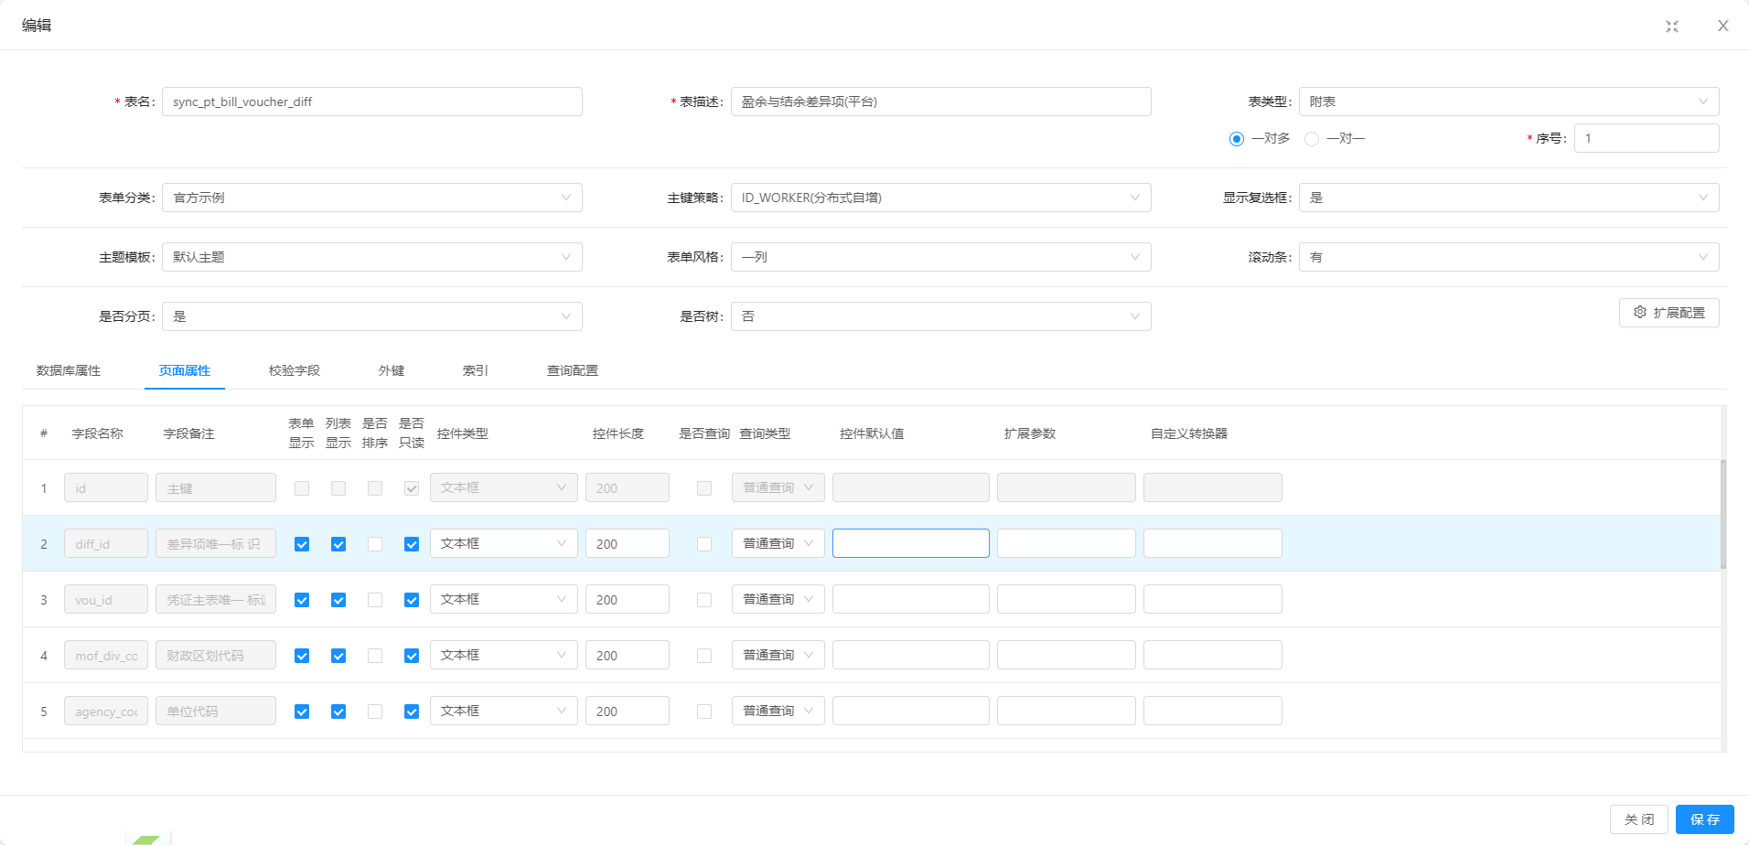
Task: Open 查询类型 dropdown for vou_id row
Action: [778, 599]
